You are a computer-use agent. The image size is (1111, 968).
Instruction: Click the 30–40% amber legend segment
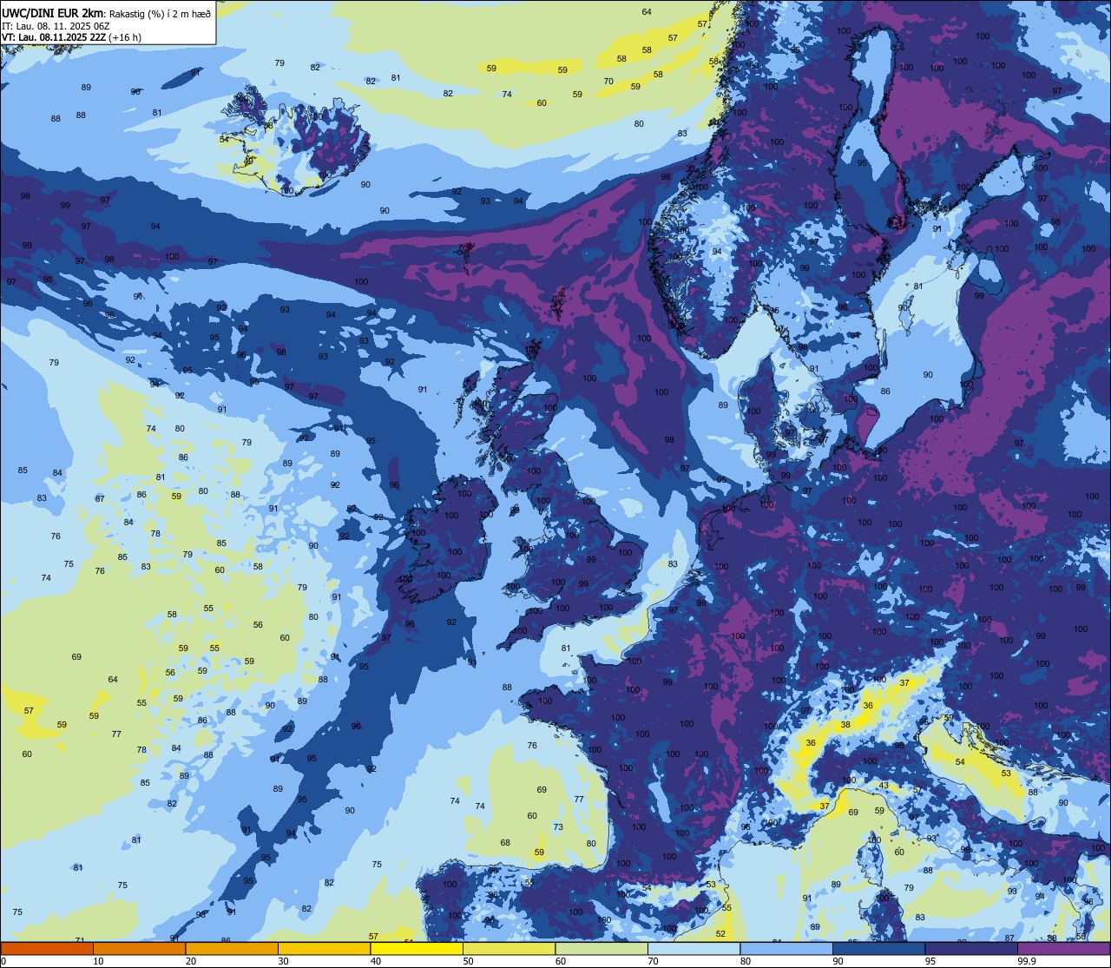click(324, 948)
